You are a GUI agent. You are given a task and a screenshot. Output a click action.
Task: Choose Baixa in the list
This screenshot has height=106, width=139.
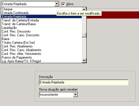[41, 39]
